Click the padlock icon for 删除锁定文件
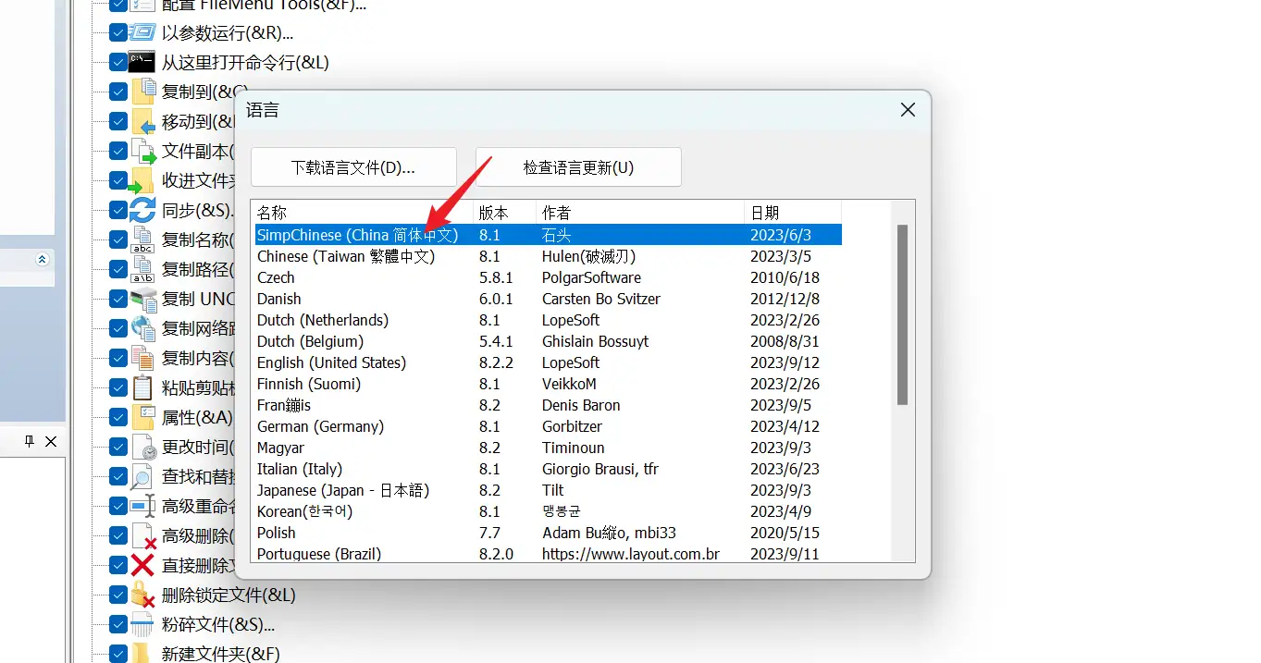 pos(142,595)
